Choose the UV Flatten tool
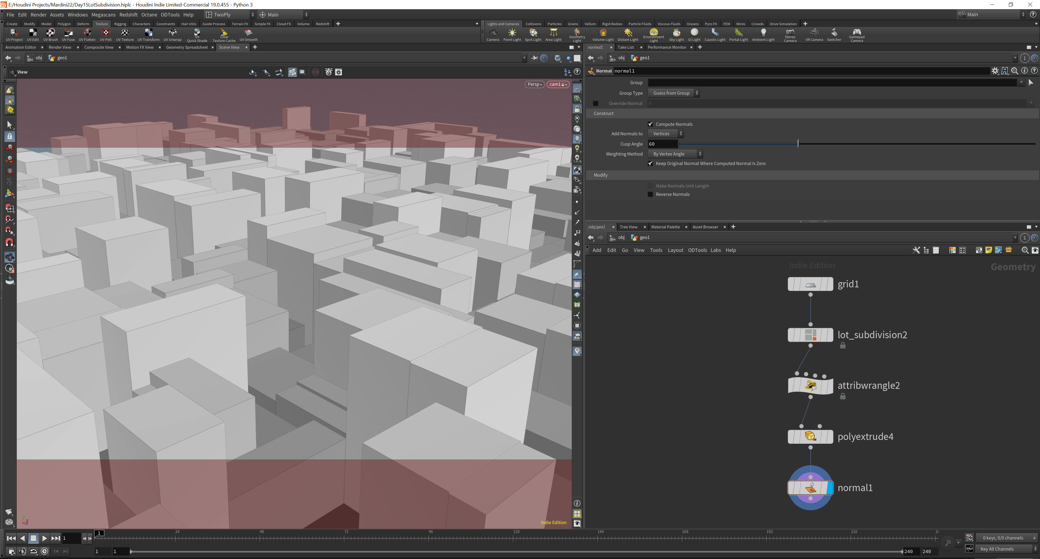 (x=87, y=35)
